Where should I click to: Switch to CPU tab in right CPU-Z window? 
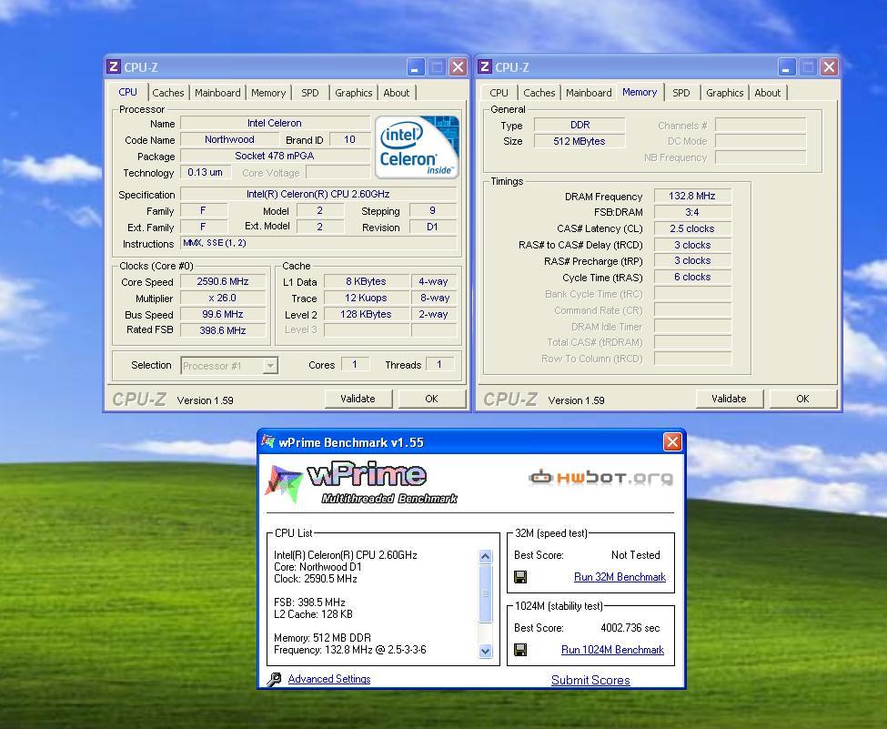coord(499,93)
